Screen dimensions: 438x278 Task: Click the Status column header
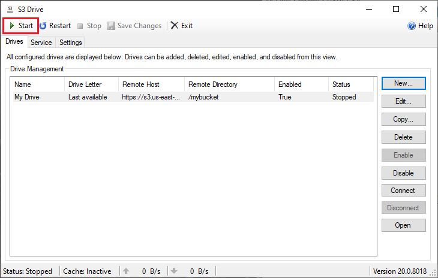pos(351,84)
